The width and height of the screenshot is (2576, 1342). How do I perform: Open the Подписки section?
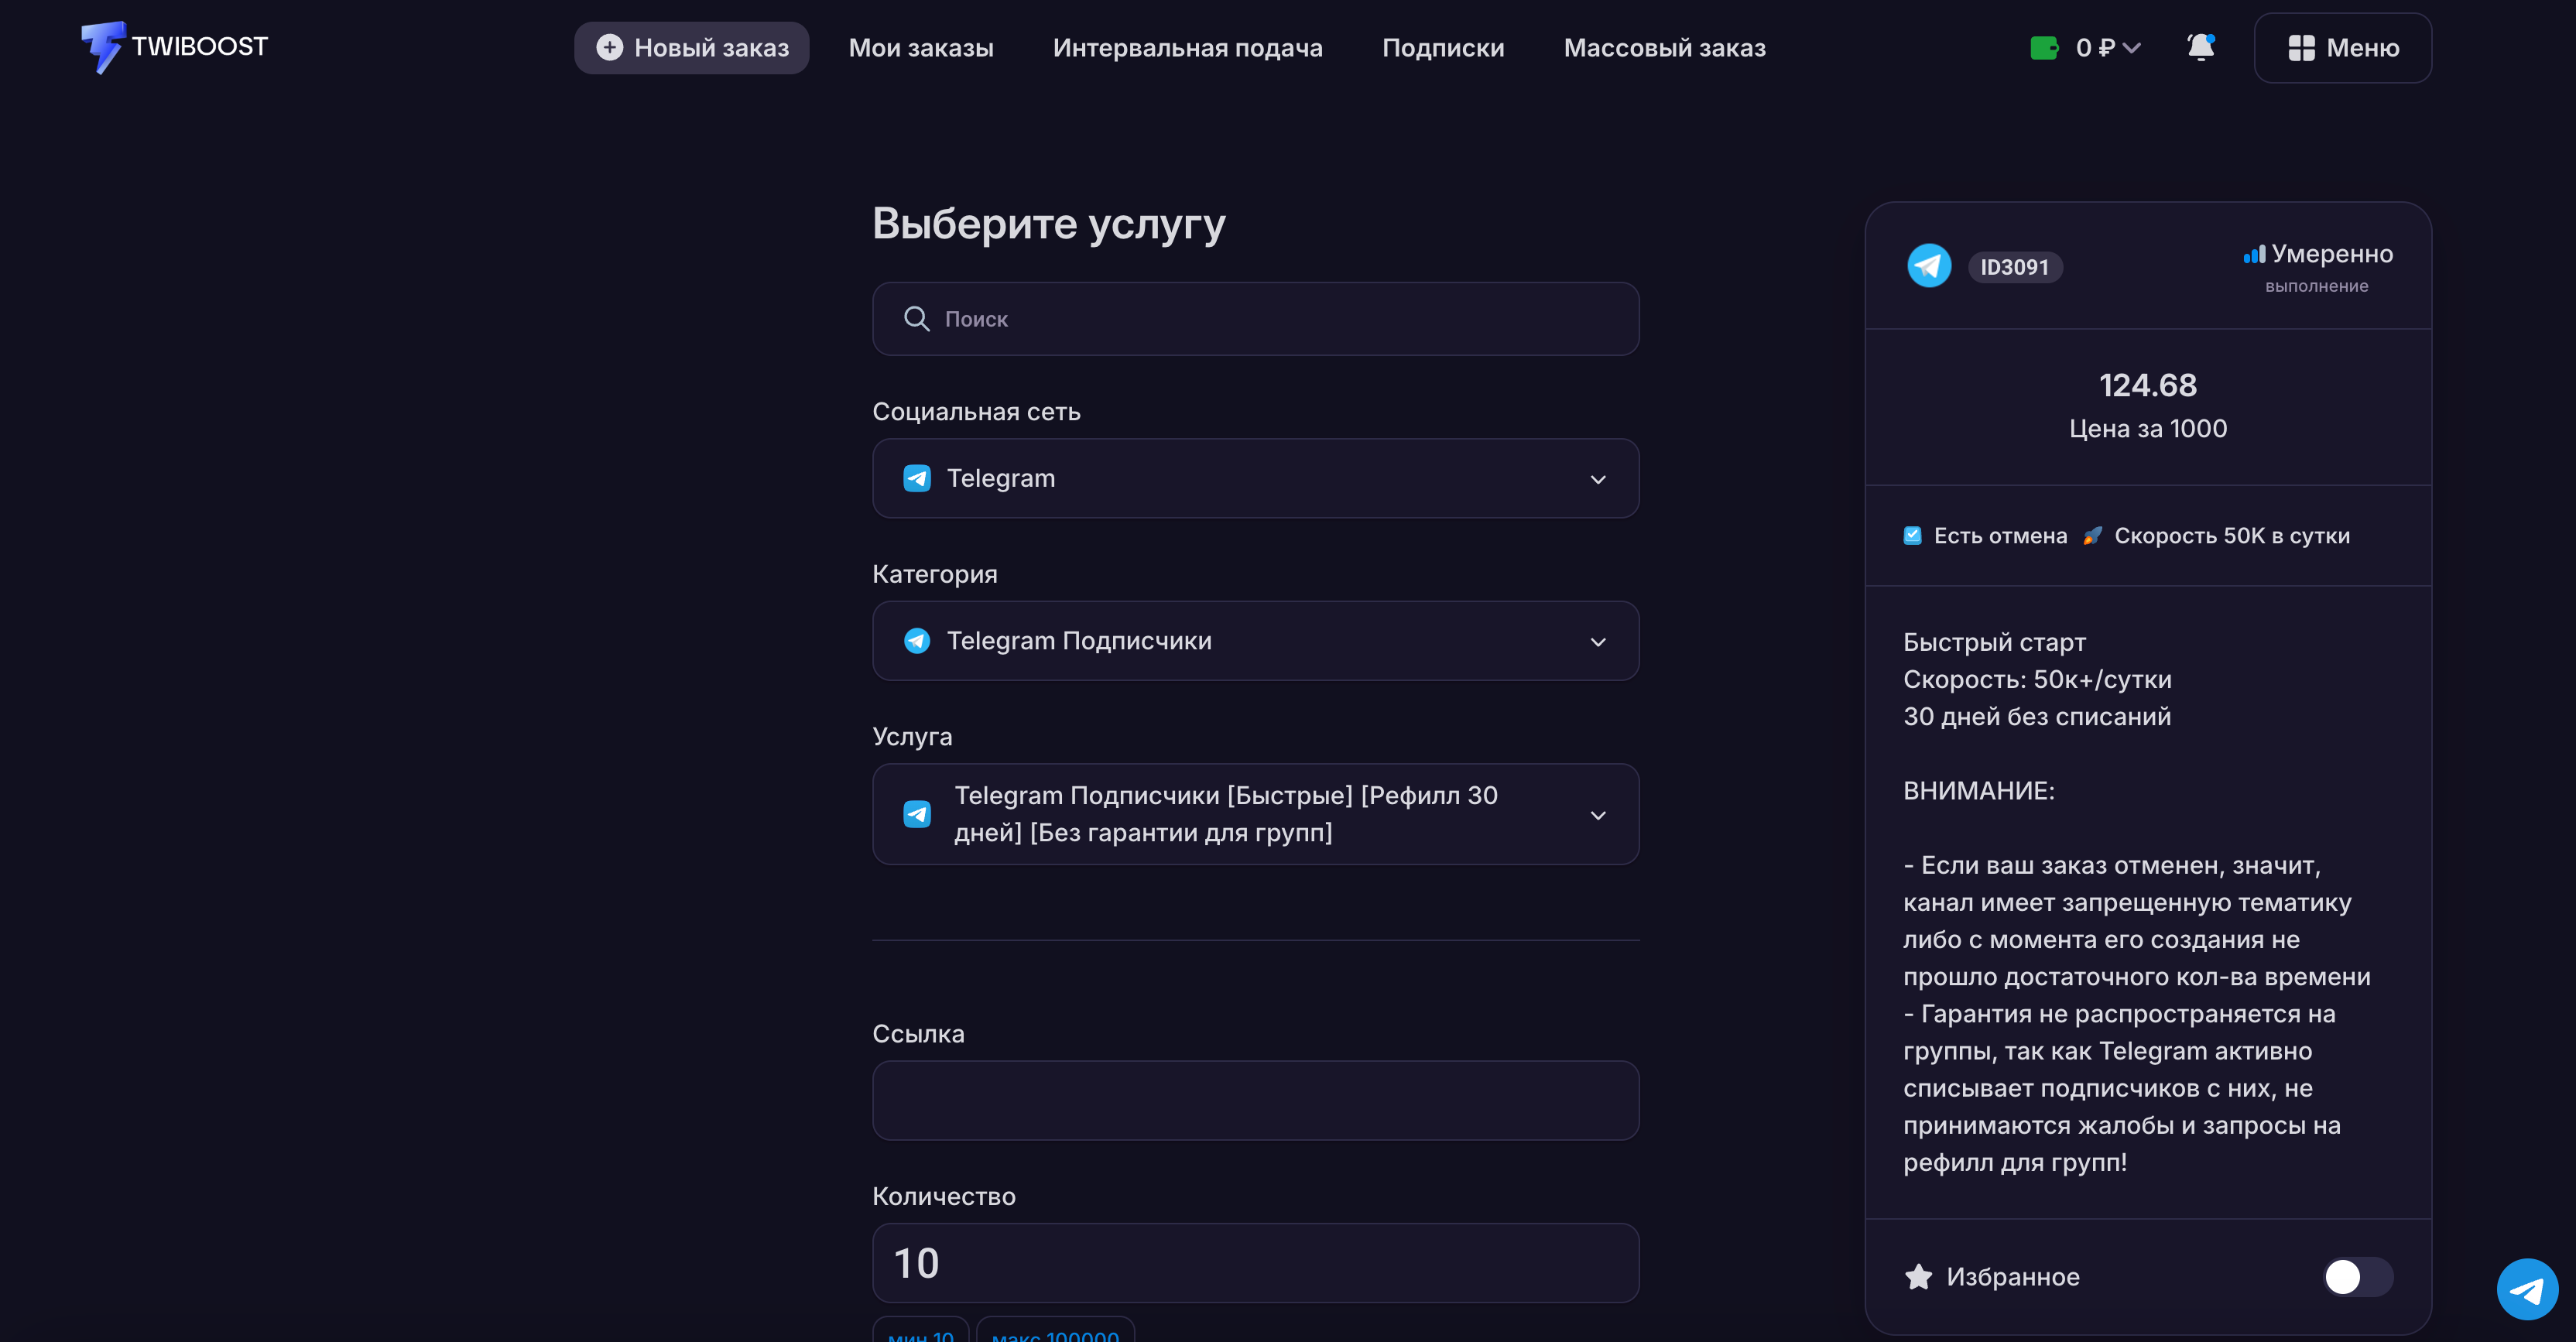1443,48
